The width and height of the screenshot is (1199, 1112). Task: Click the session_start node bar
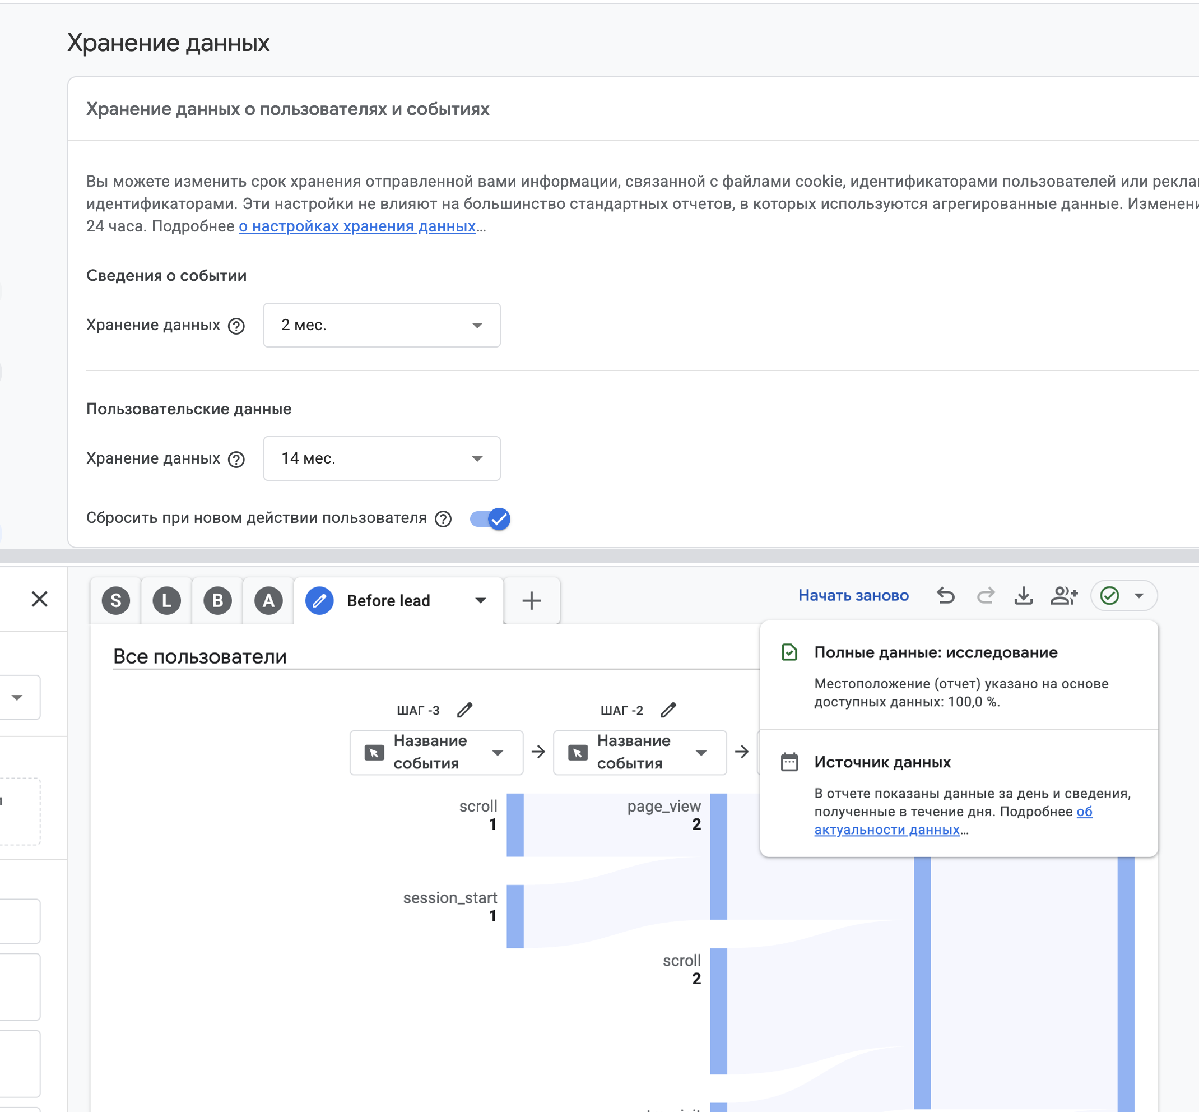(x=515, y=916)
